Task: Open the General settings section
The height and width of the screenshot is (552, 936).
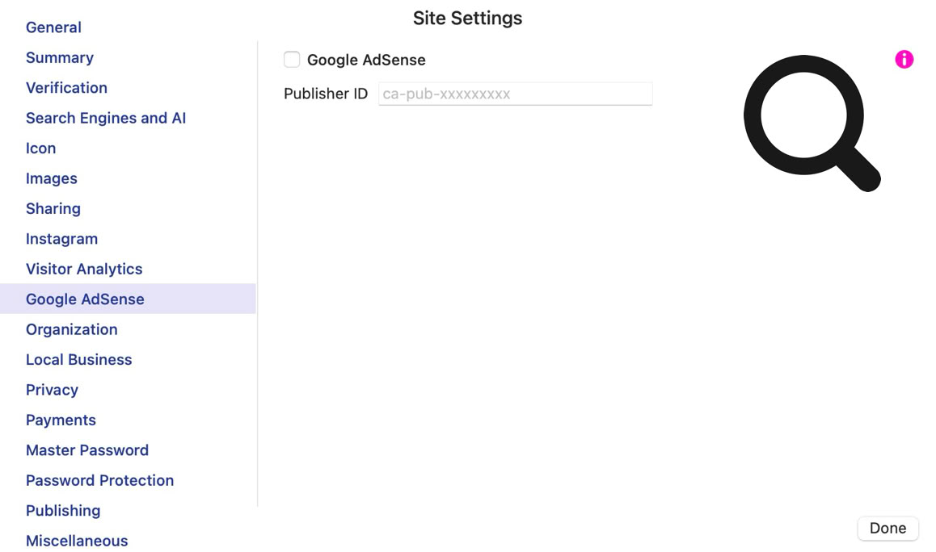Action: tap(53, 27)
